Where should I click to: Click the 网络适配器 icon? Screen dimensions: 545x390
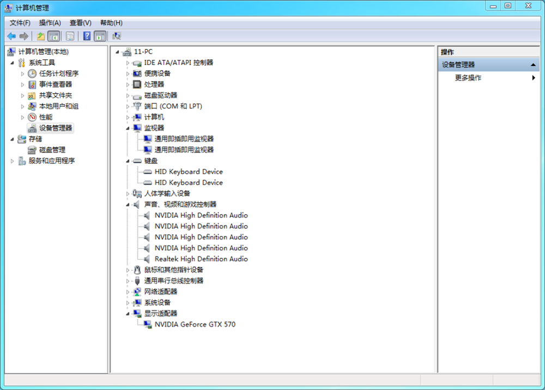coord(137,292)
